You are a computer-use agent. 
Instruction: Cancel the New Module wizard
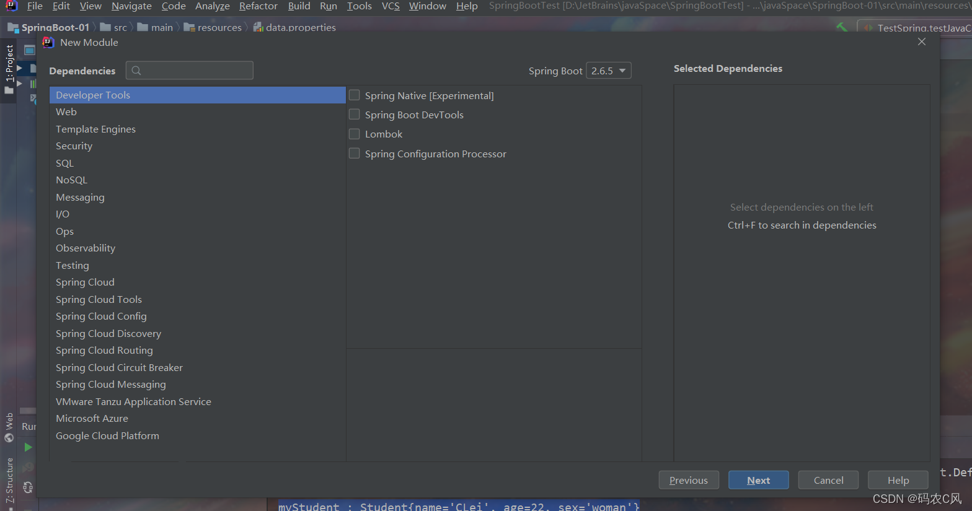(x=828, y=480)
